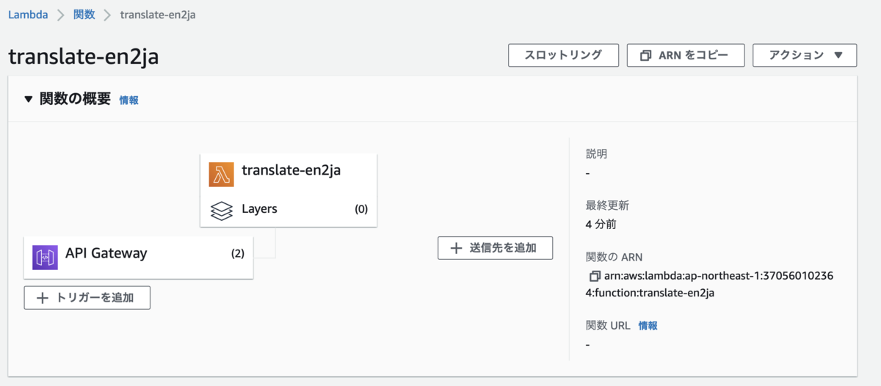Viewport: 881px width, 386px height.
Task: Click the copy icon beside the function ARN
Action: 595,277
